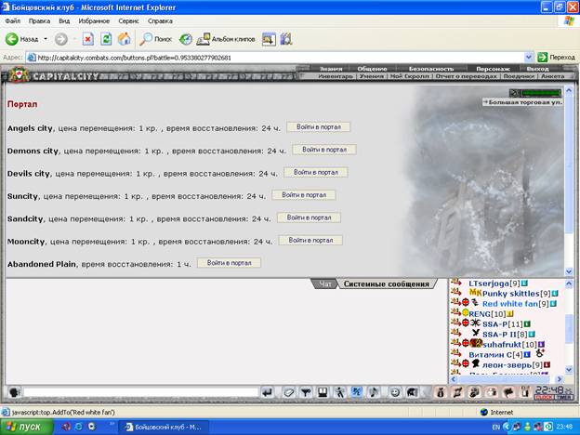This screenshot has height=435, width=580.
Task: Open the Back button history dropdown arrow
Action: click(x=46, y=39)
